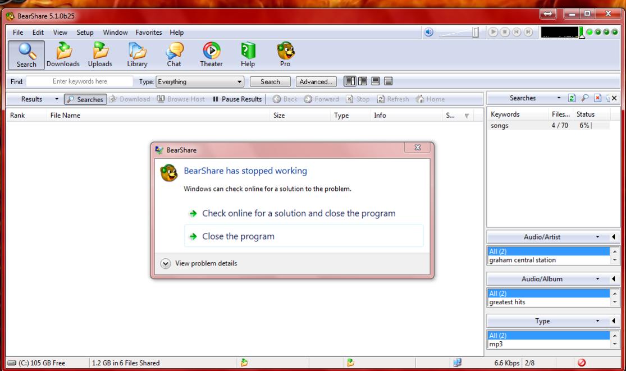Open the Audio/Artist filter dropdown arrow
Screen dimensions: 626x371
(597, 237)
